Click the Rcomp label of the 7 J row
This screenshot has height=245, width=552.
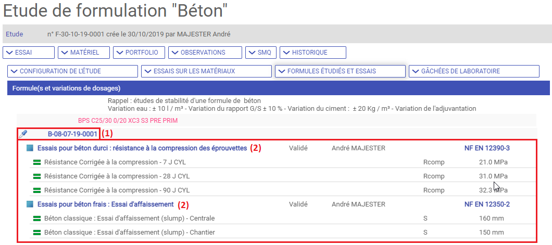pos(434,162)
